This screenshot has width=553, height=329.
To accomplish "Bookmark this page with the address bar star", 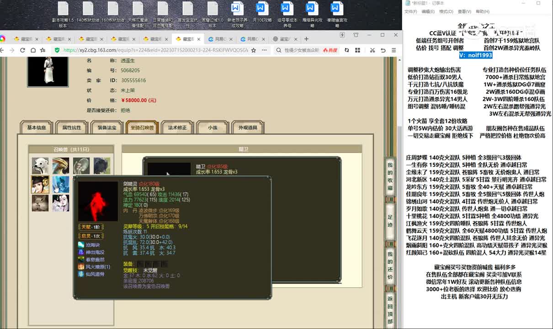I will [254, 50].
